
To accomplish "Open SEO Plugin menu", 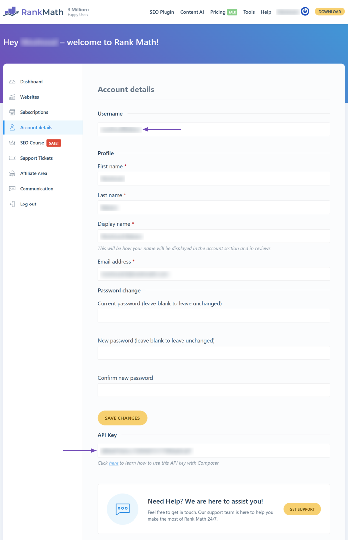I will [x=162, y=12].
